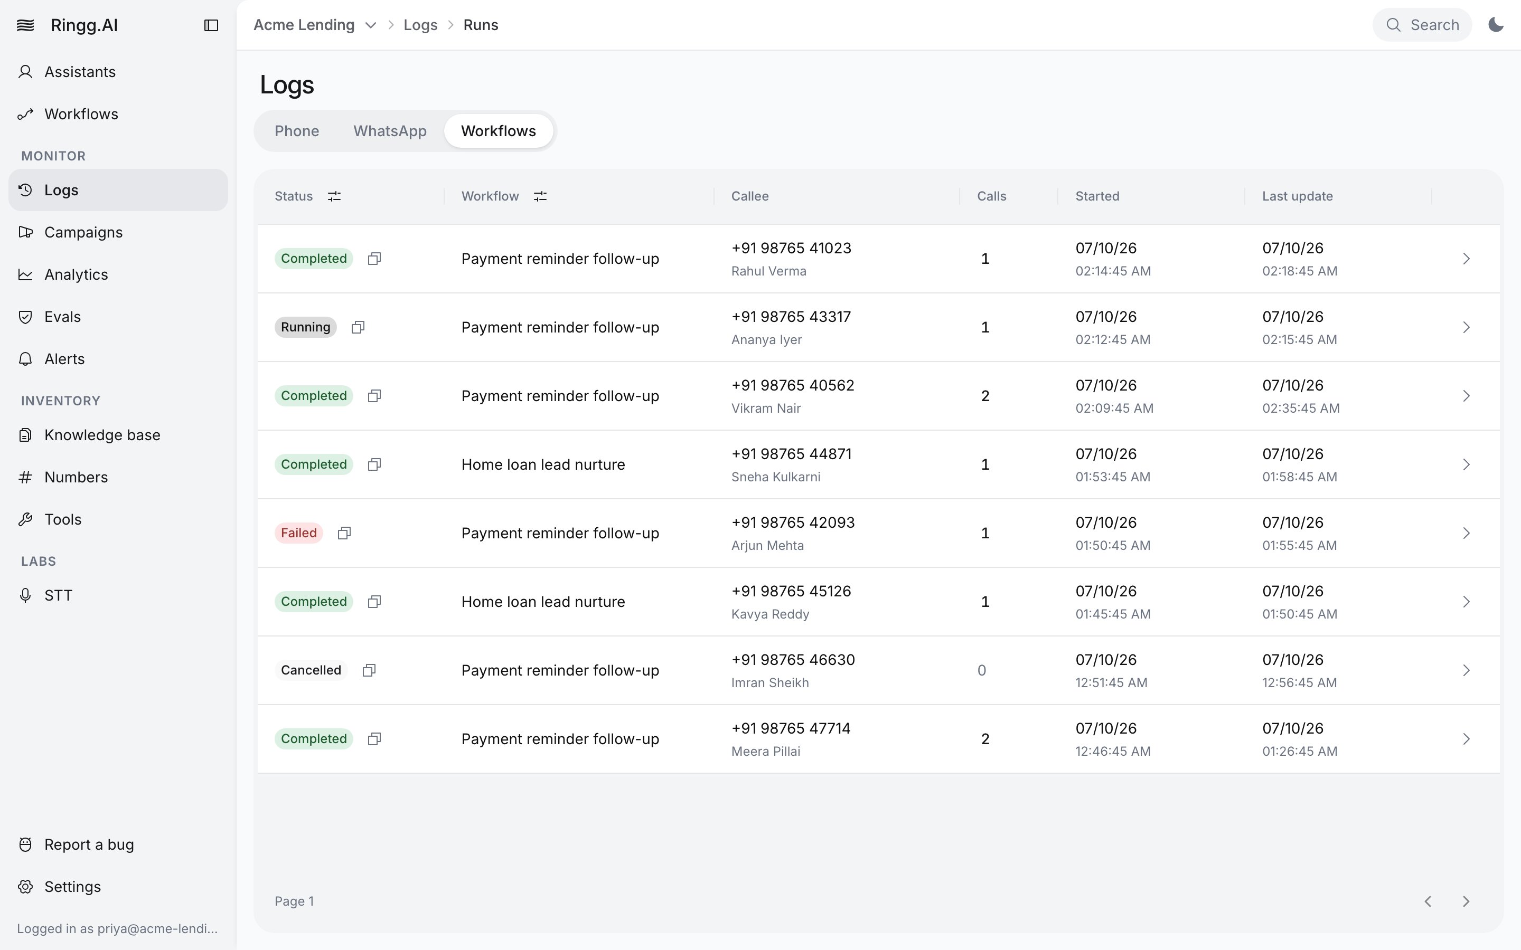This screenshot has width=1521, height=950.
Task: Click the Logs breadcrumb link
Action: click(420, 25)
